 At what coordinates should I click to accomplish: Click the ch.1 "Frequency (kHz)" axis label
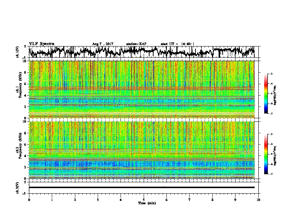20,85
